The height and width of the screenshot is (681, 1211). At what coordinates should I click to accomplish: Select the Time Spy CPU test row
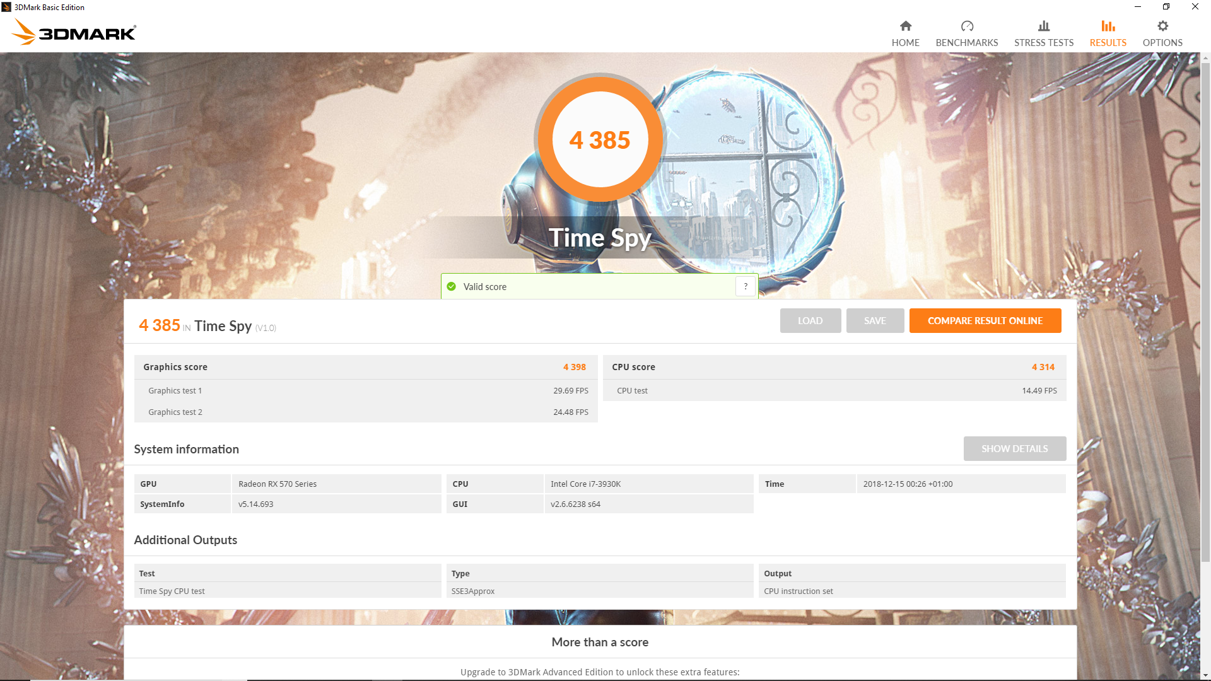172,591
